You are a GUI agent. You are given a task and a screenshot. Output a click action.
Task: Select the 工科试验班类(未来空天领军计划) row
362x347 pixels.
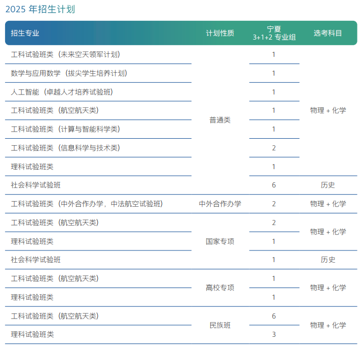(x=66, y=54)
